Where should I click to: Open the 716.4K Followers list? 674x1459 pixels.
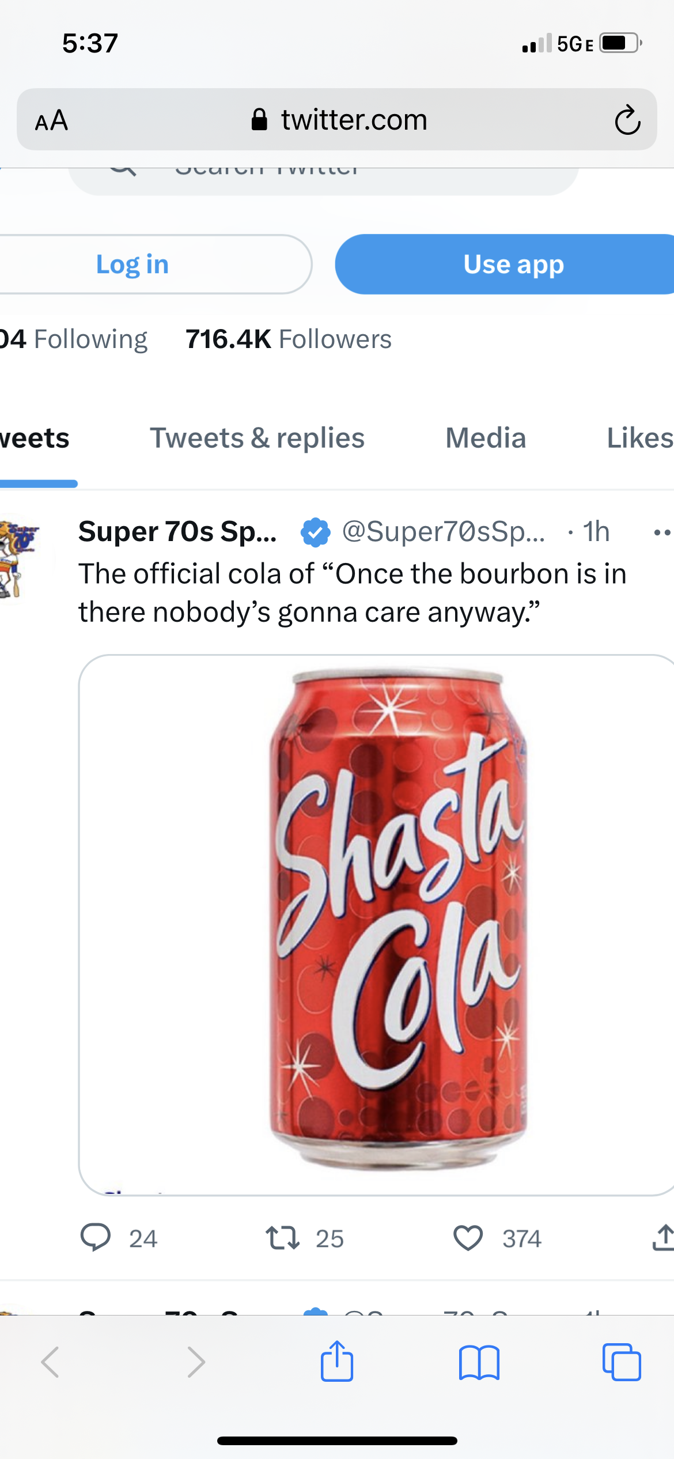click(288, 339)
